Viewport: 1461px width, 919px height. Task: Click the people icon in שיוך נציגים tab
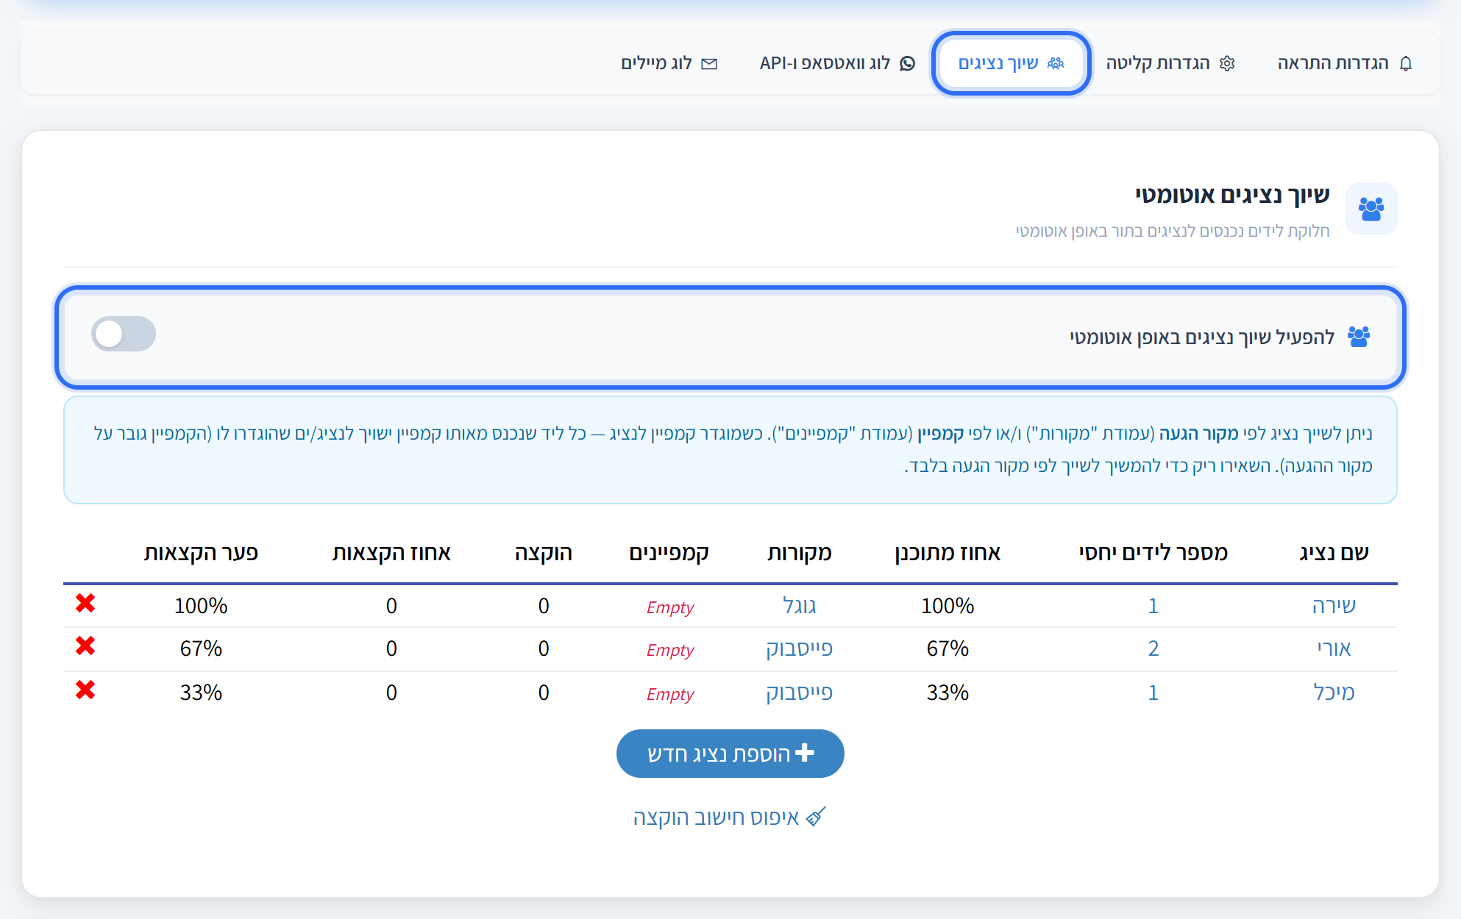pyautogui.click(x=1056, y=63)
